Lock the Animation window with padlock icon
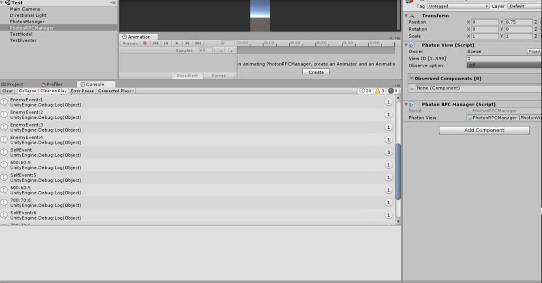This screenshot has width=542, height=283. click(391, 37)
